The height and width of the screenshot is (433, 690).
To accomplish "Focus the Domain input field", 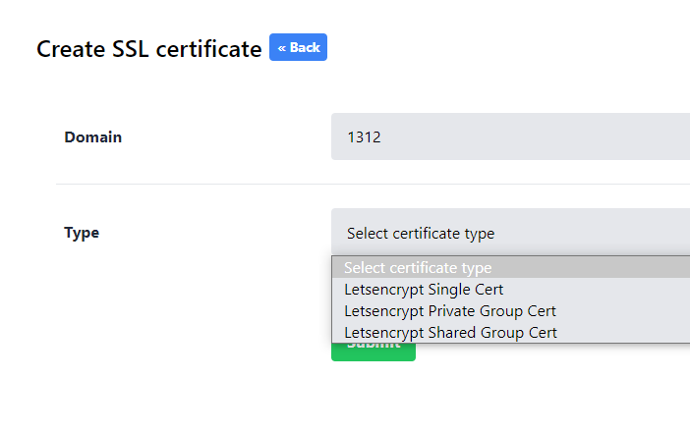I will click(x=509, y=137).
